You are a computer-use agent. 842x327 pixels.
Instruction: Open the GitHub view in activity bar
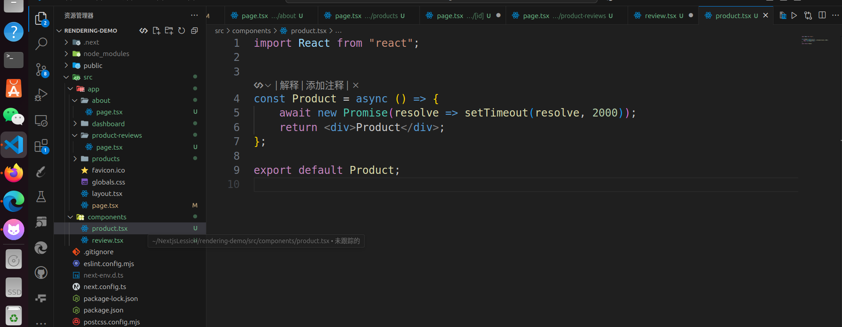tap(41, 273)
